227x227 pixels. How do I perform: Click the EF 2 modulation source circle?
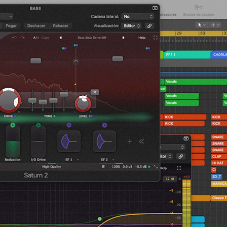click(x=104, y=125)
